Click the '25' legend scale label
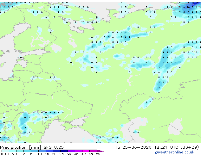 (x=62, y=154)
